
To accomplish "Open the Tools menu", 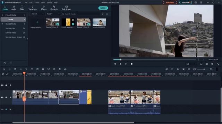I will point(37,2).
